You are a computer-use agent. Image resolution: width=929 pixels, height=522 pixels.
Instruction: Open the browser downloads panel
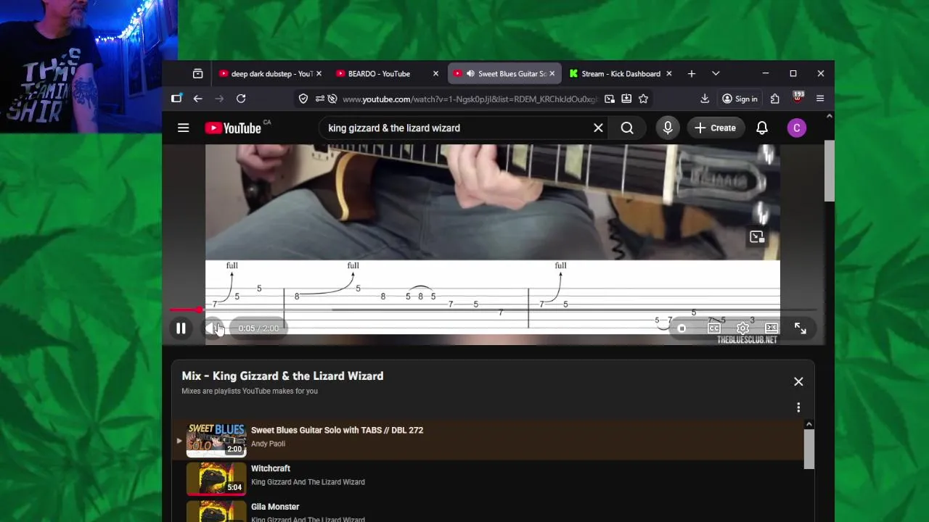(705, 99)
